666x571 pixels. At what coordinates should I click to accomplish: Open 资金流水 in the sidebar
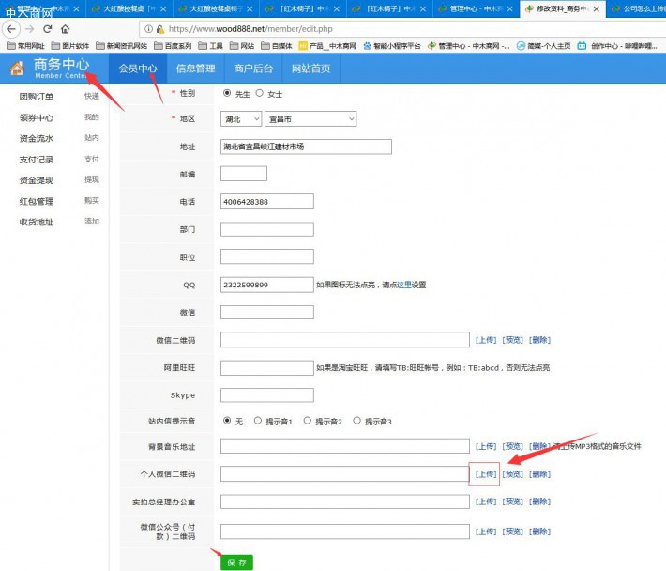[37, 139]
